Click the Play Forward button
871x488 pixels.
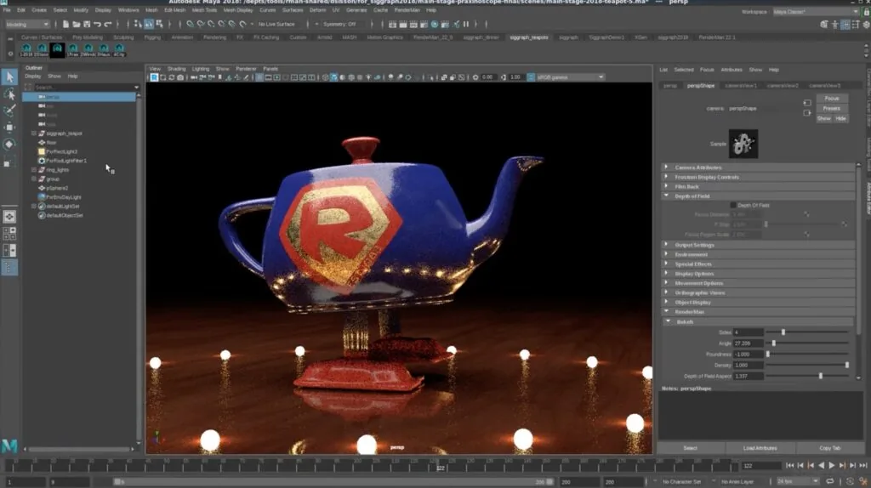coord(832,466)
